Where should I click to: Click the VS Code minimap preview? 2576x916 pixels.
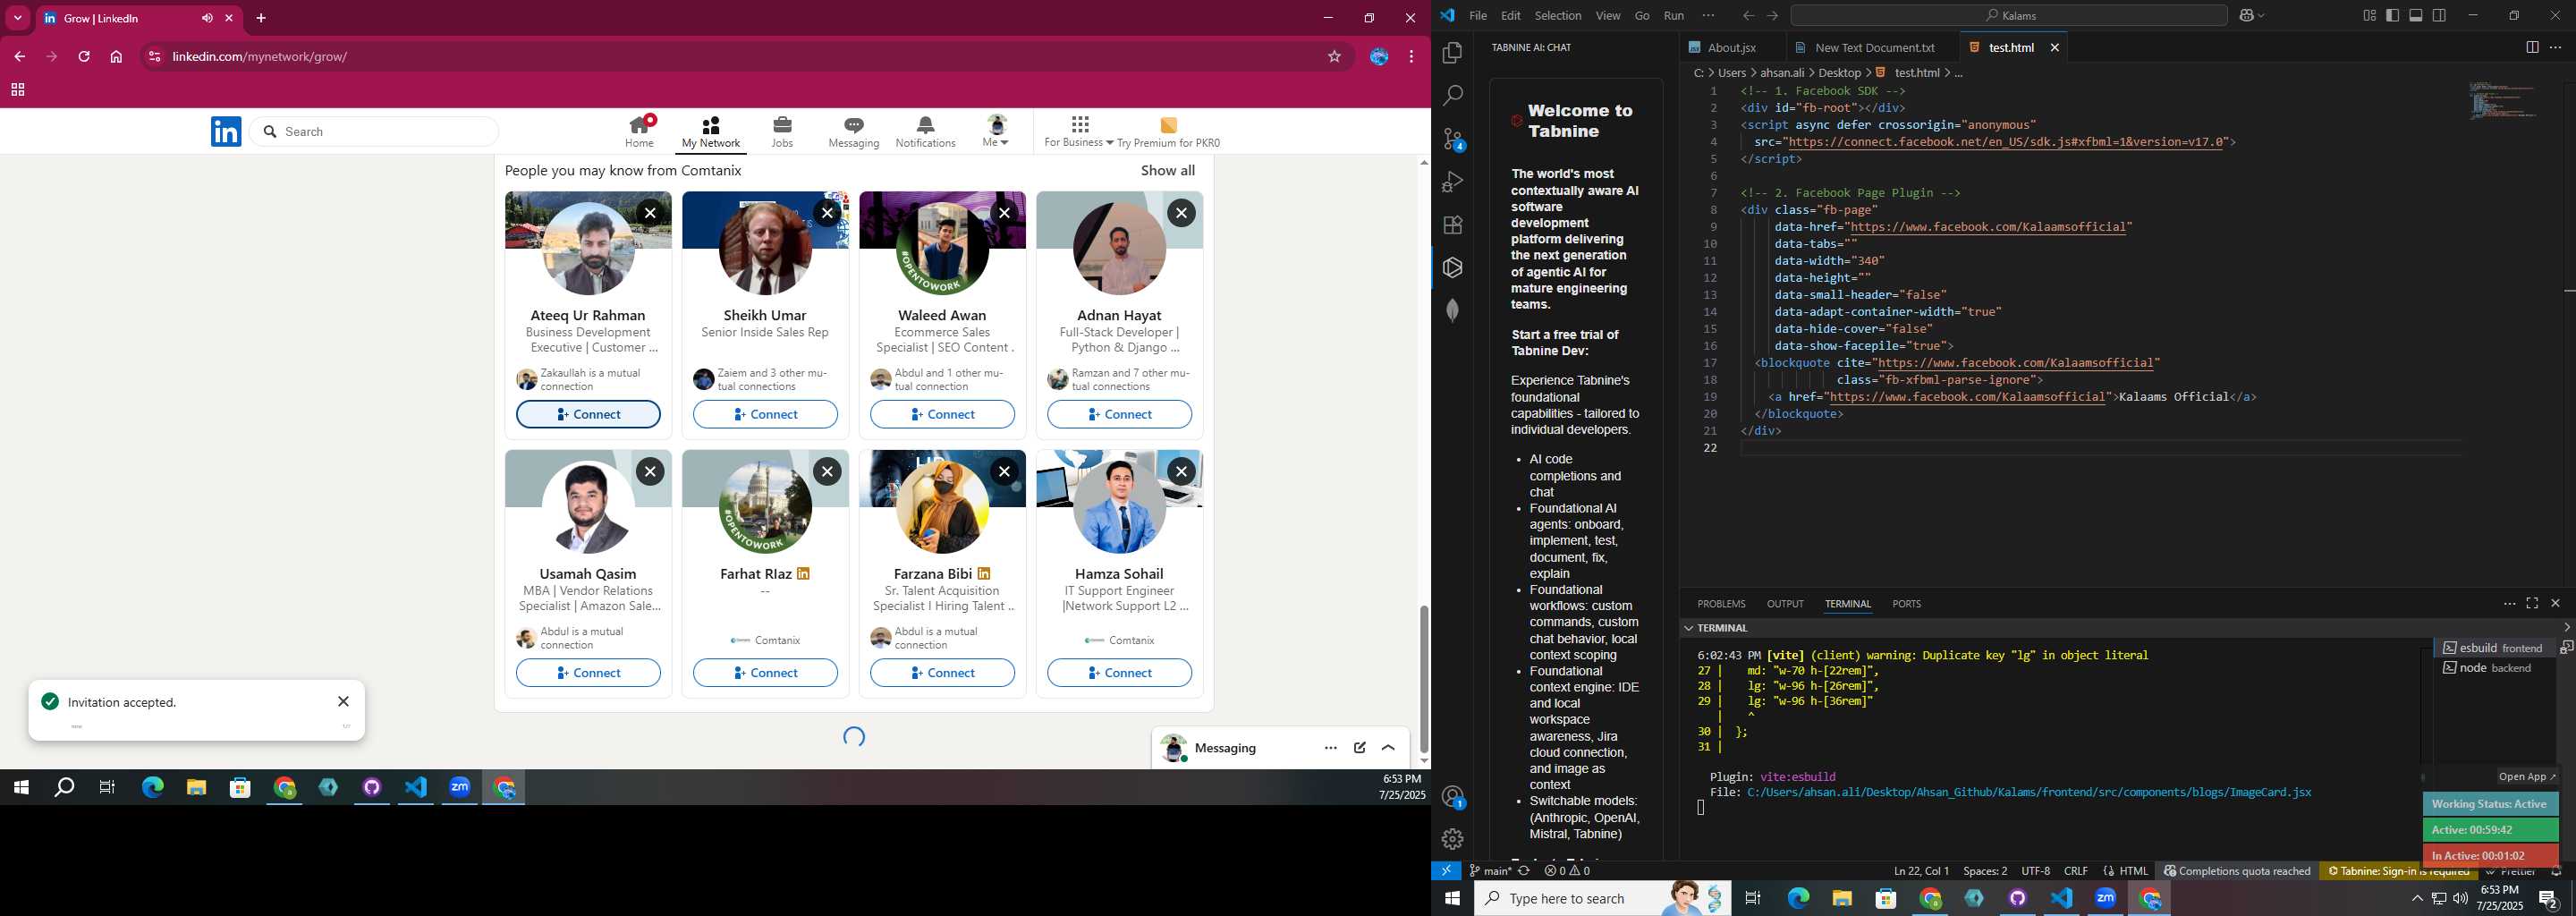click(2503, 101)
